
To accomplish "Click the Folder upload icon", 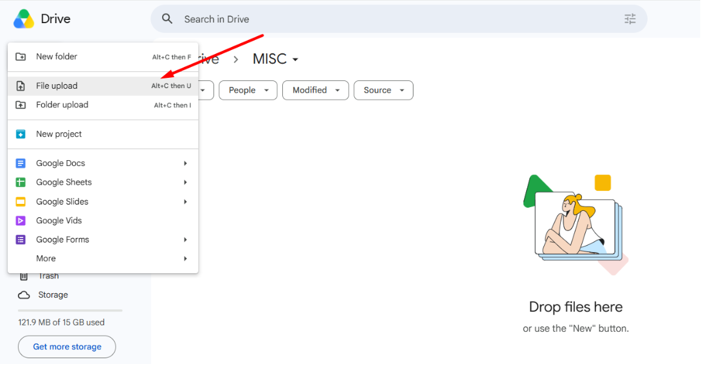I will click(21, 105).
